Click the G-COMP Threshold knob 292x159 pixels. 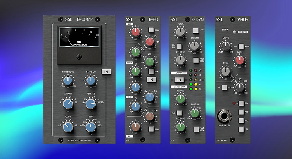tap(68, 81)
